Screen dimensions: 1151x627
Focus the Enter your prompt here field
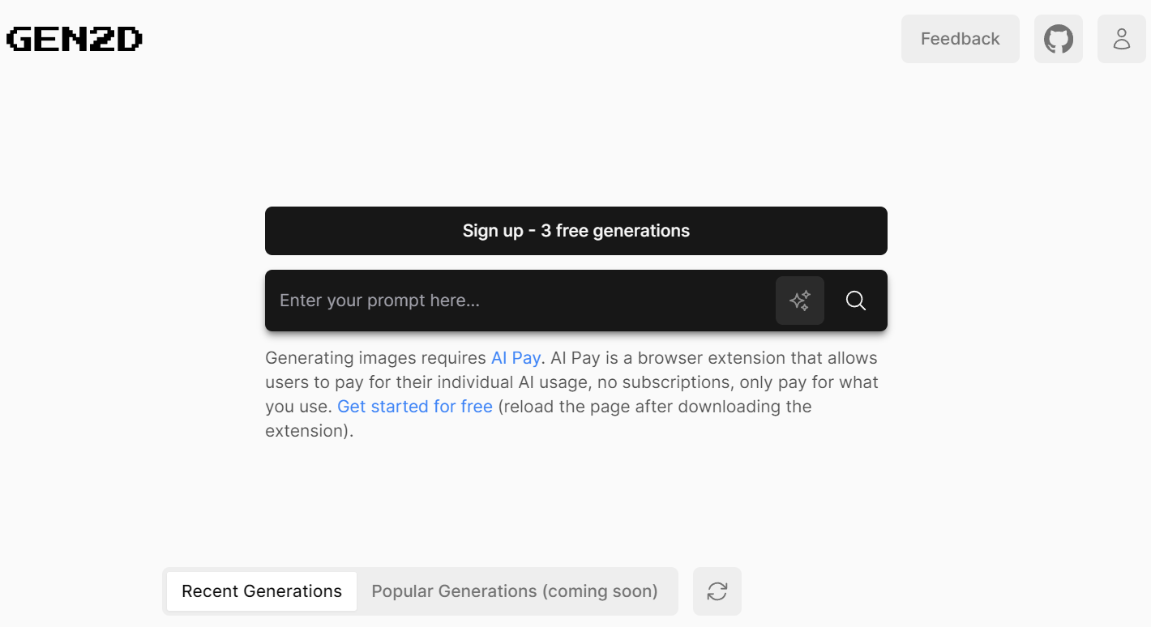tap(519, 301)
